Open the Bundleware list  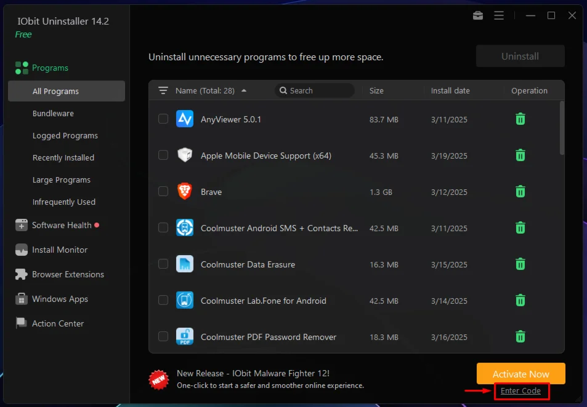coord(53,114)
